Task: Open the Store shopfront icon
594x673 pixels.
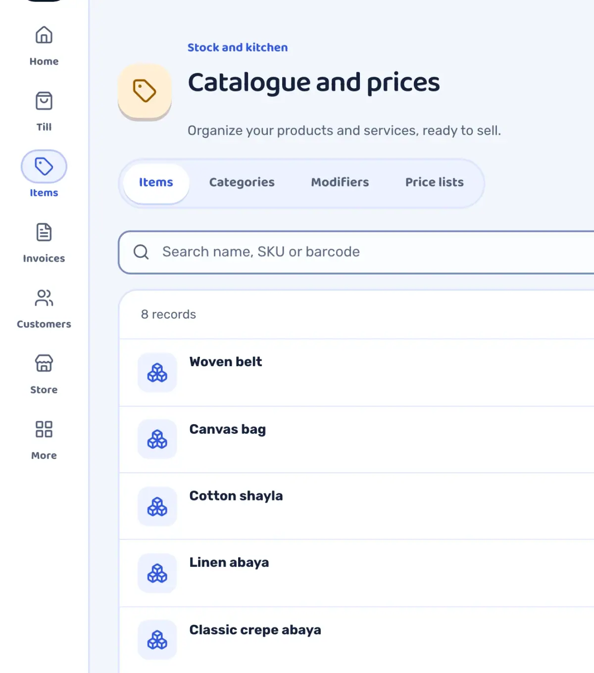Action: pyautogui.click(x=44, y=363)
